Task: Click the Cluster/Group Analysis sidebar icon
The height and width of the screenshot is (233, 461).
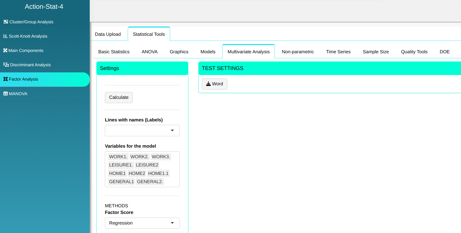Action: coord(6,22)
